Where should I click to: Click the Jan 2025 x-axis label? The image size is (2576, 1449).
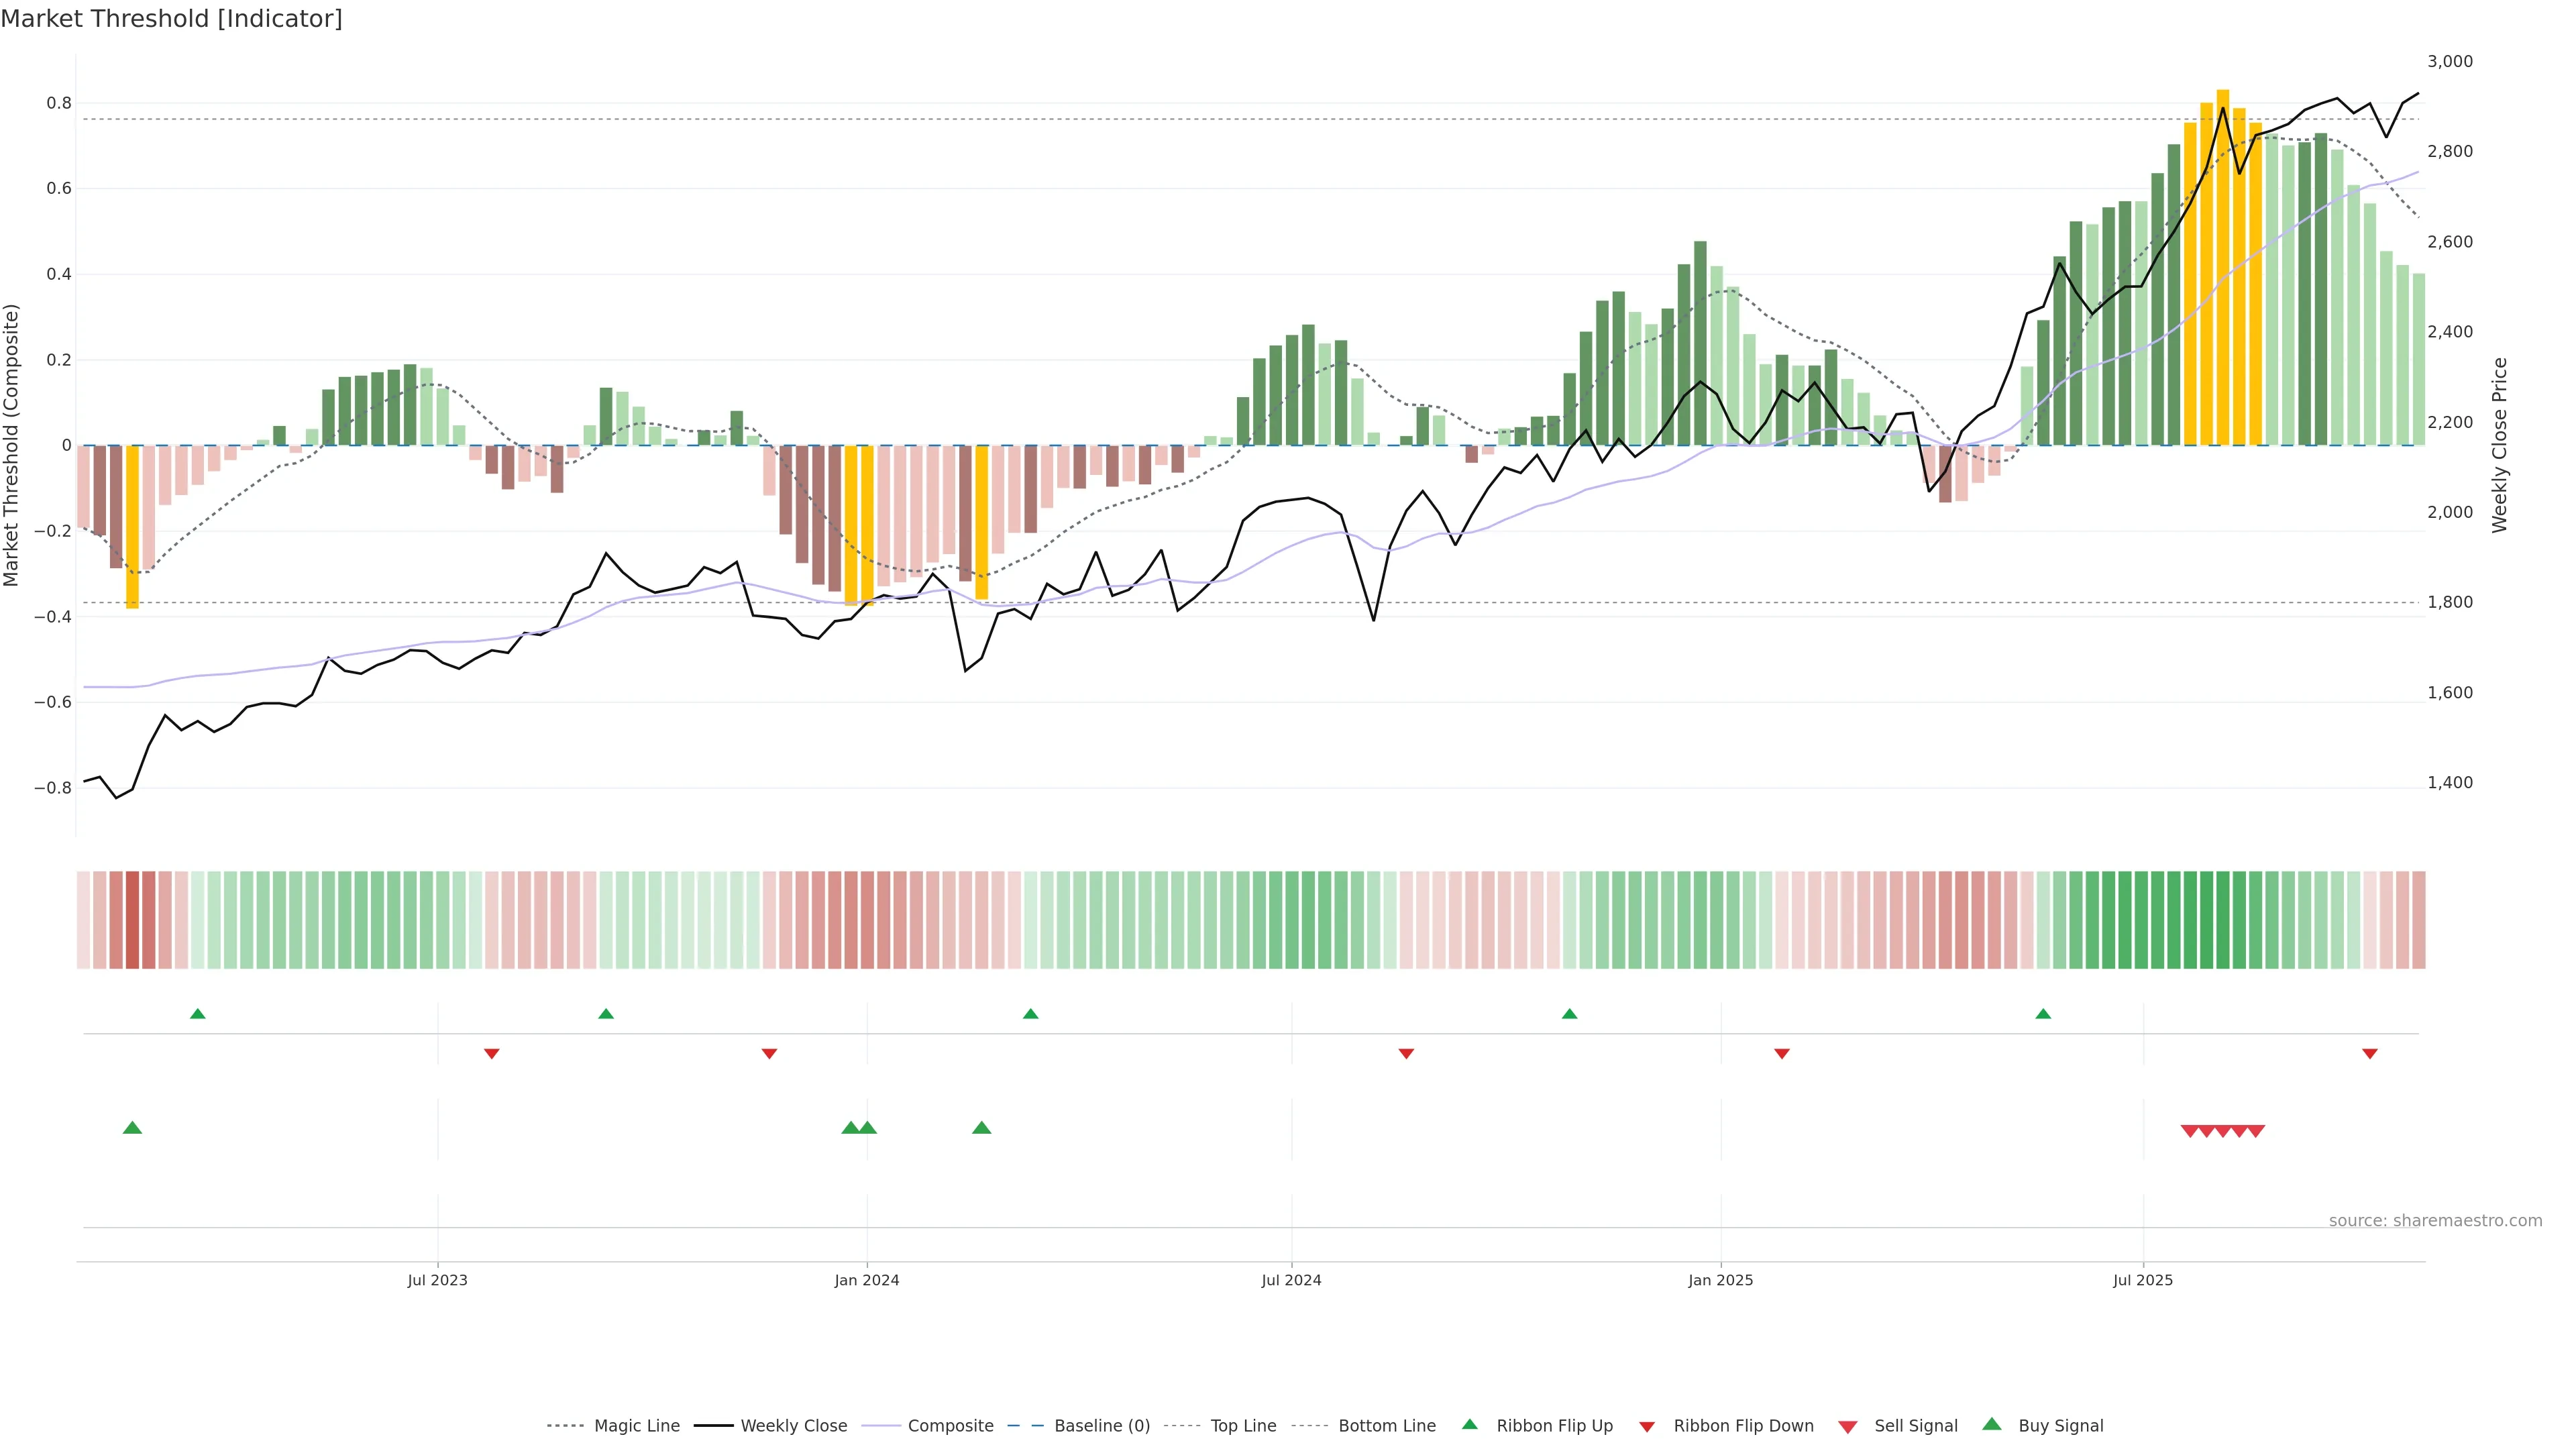coord(1720,1280)
